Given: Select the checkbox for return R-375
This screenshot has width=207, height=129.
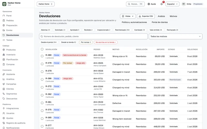Looking at the screenshot, I should [42, 111].
